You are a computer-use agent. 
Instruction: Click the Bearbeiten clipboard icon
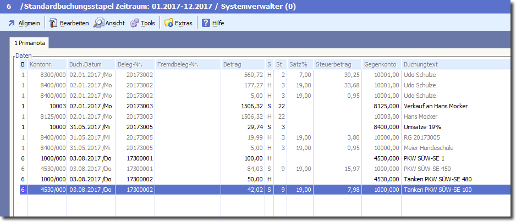pos(53,23)
